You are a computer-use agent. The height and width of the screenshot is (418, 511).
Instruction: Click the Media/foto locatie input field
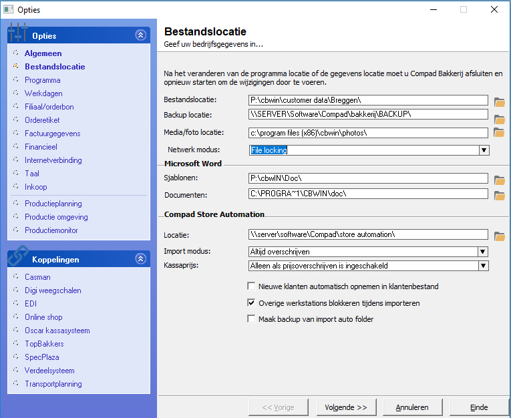click(368, 133)
